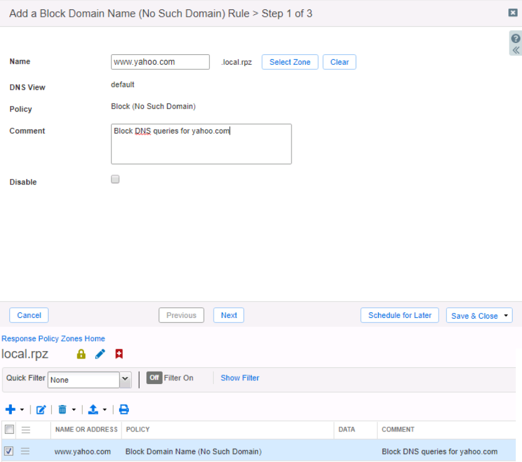Check the Disable checkbox

tap(115, 180)
